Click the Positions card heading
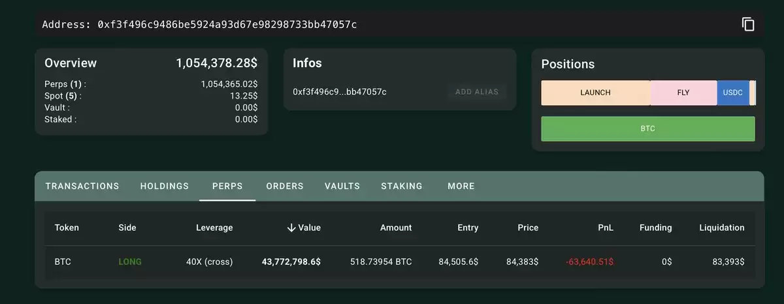784x304 pixels. click(568, 65)
